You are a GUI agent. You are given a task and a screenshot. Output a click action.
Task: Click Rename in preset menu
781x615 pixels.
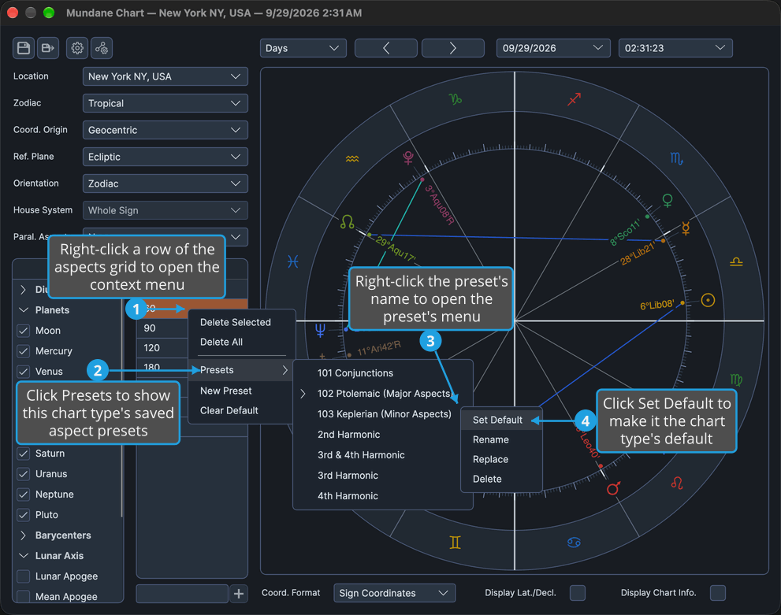(501, 440)
